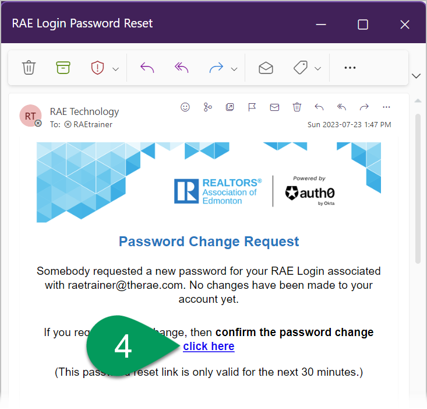Image resolution: width=427 pixels, height=409 pixels.
Task: Reply using the purple arrow in the main toolbar
Action: click(147, 68)
